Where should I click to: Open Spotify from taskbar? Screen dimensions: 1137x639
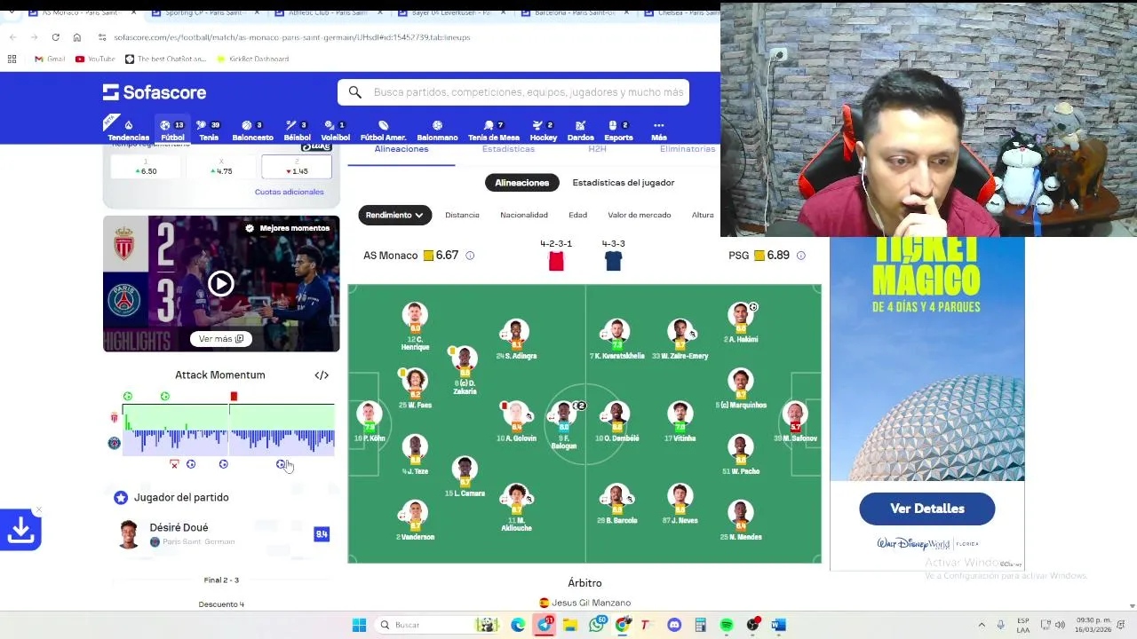726,625
